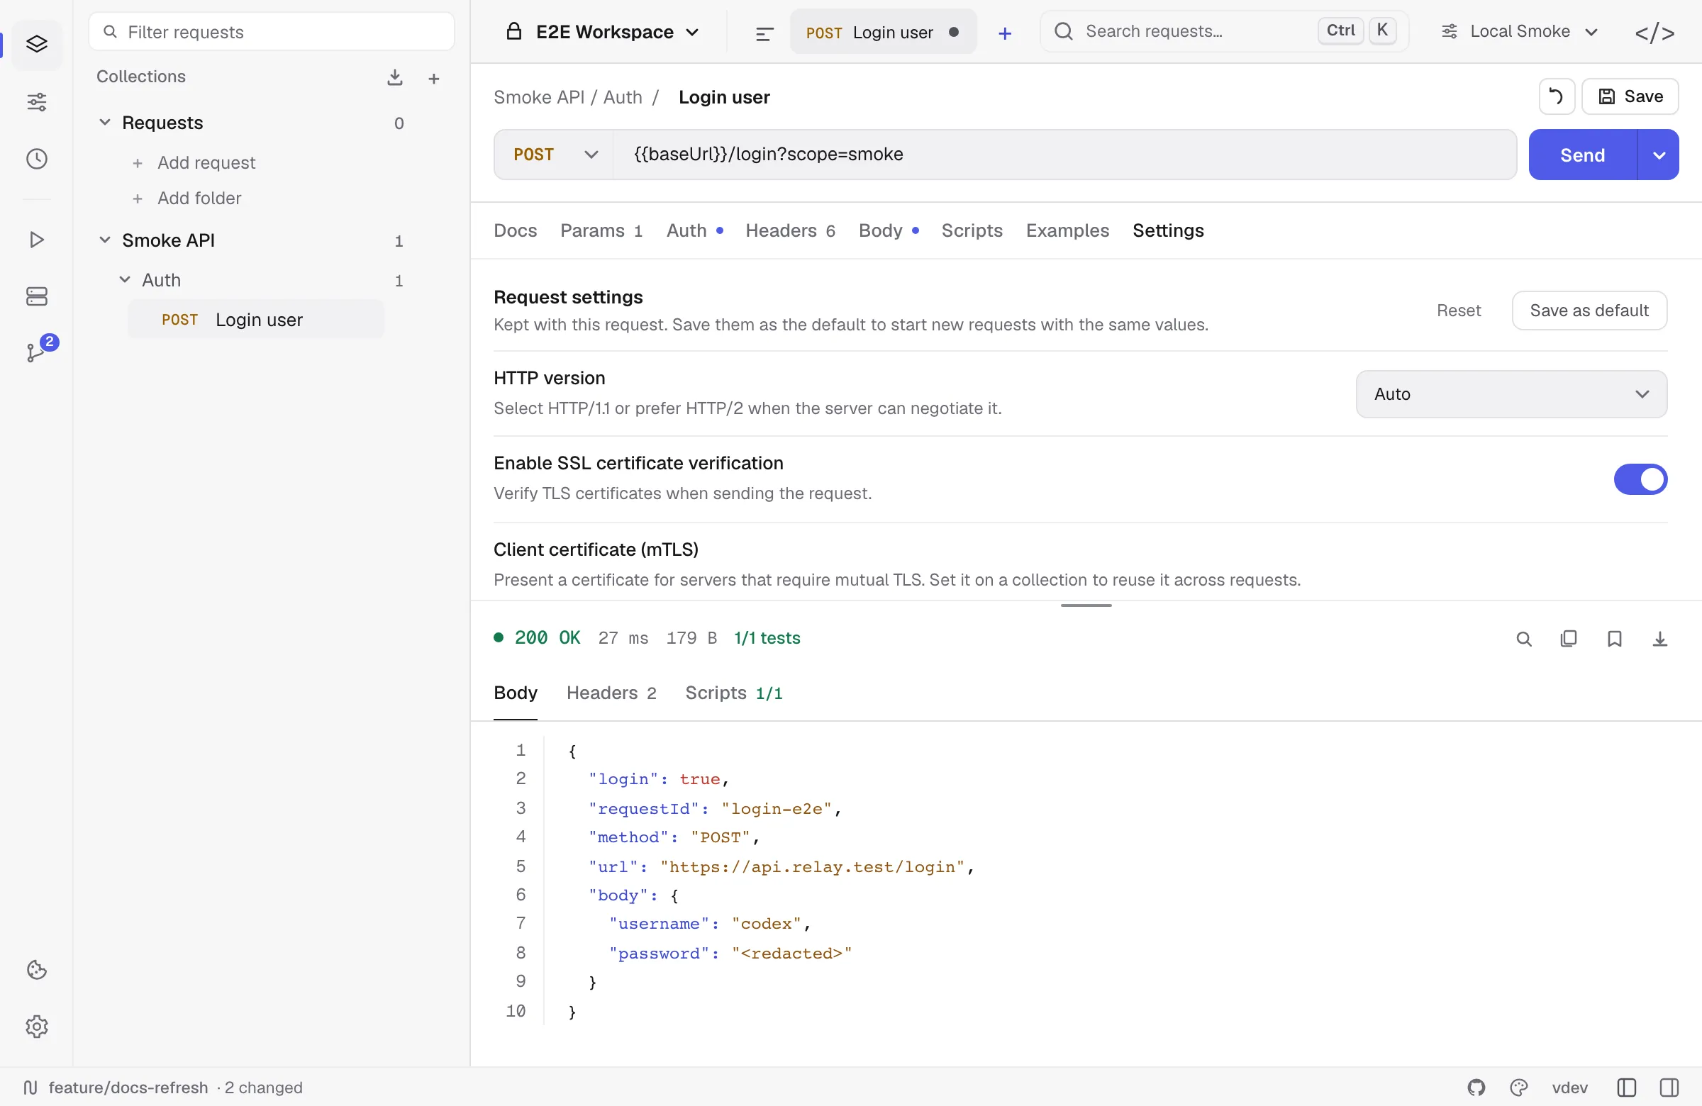Viewport: 1702px width, 1106px height.
Task: Click Save as default
Action: coord(1589,311)
